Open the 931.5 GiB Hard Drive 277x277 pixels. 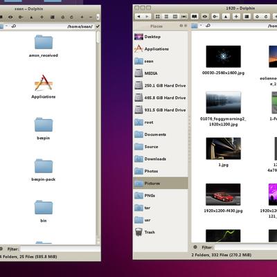tap(161, 110)
